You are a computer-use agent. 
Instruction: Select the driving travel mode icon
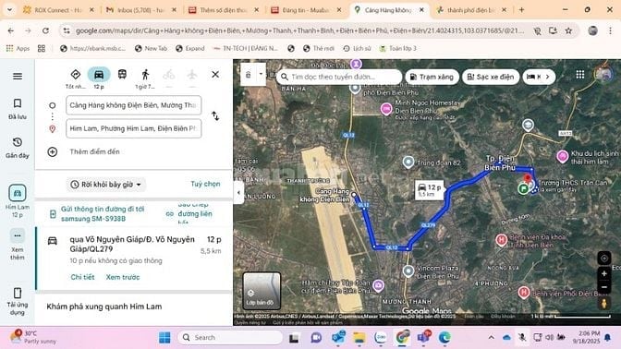coord(99,75)
